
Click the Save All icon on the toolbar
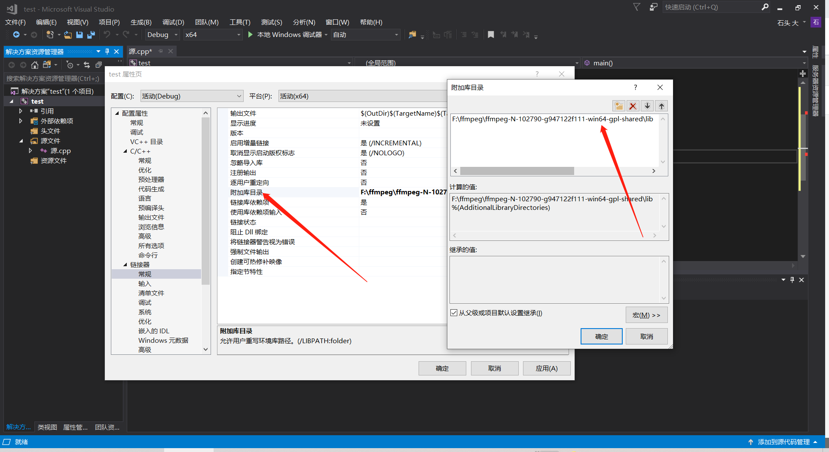point(91,34)
